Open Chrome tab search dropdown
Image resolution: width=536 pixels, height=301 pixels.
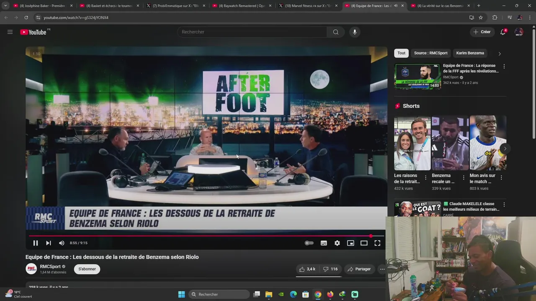[5, 6]
